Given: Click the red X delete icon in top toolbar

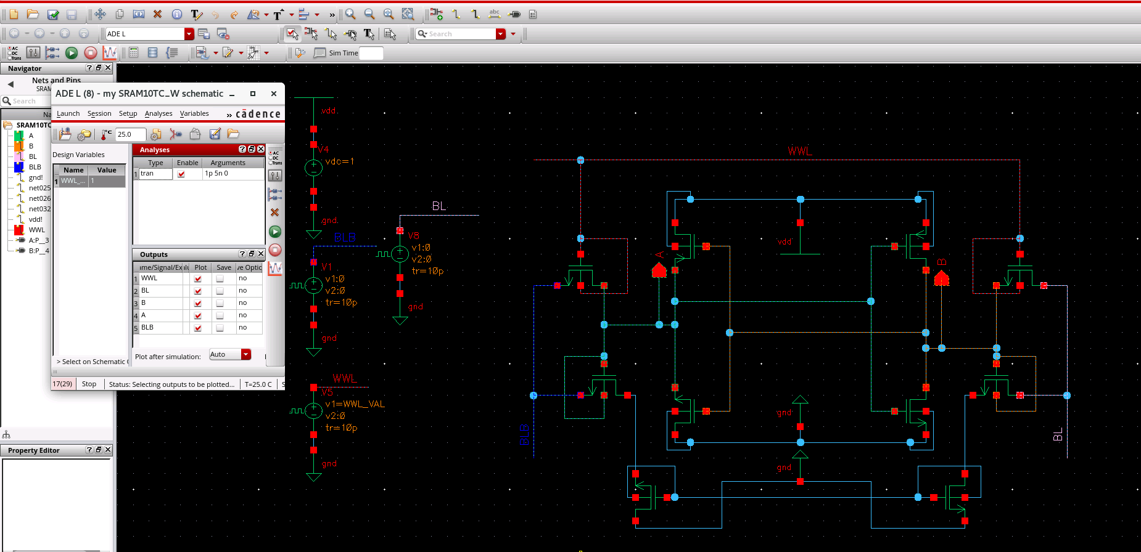Looking at the screenshot, I should (x=157, y=14).
